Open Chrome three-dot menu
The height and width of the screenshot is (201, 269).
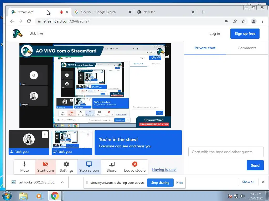(x=262, y=21)
